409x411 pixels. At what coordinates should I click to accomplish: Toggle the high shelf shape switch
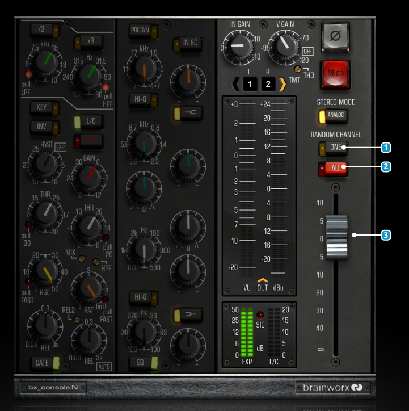[188, 114]
